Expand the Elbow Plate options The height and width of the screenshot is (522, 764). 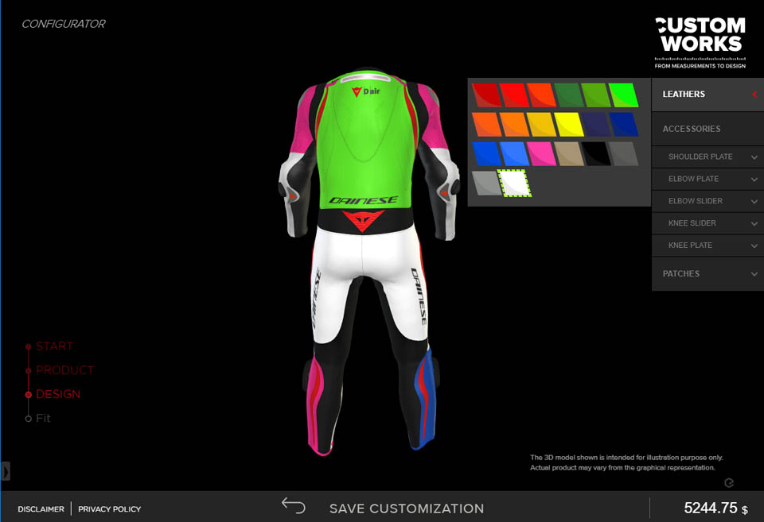707,179
